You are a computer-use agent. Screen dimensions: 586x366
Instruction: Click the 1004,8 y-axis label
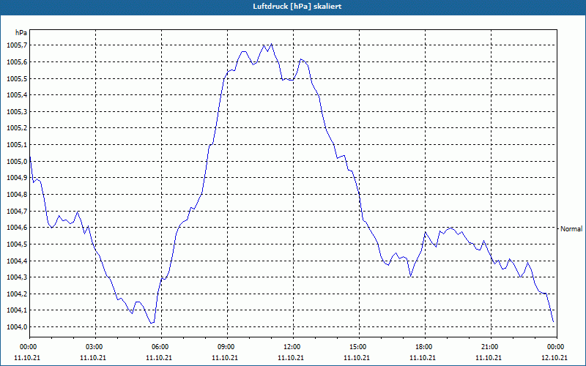pyautogui.click(x=17, y=195)
